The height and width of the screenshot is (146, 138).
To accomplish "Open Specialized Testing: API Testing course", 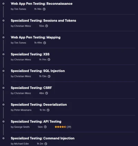I will pyautogui.click(x=36, y=121).
